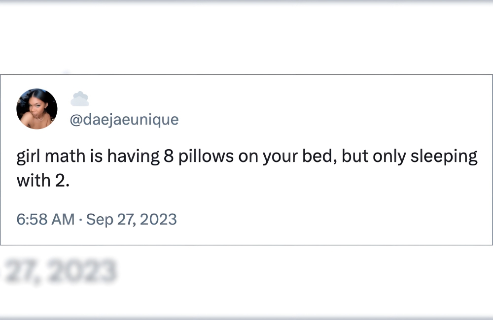Viewport: 493px width, 320px height.
Task: Click the cloud emoji display name
Action: (x=79, y=99)
